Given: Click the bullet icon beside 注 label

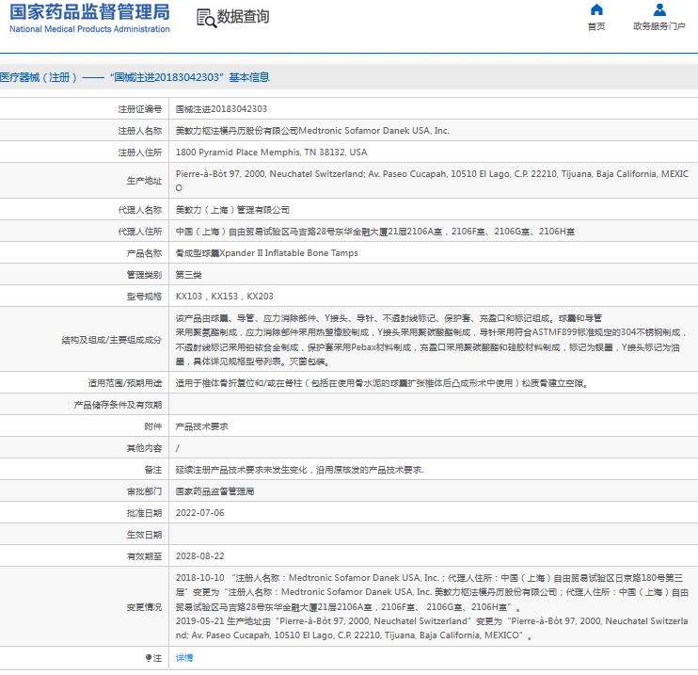Looking at the screenshot, I should pyautogui.click(x=149, y=658).
